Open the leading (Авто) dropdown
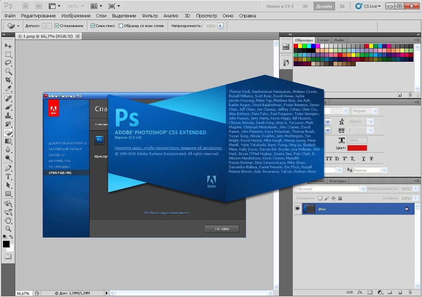422x297 pixels. (x=371, y=122)
